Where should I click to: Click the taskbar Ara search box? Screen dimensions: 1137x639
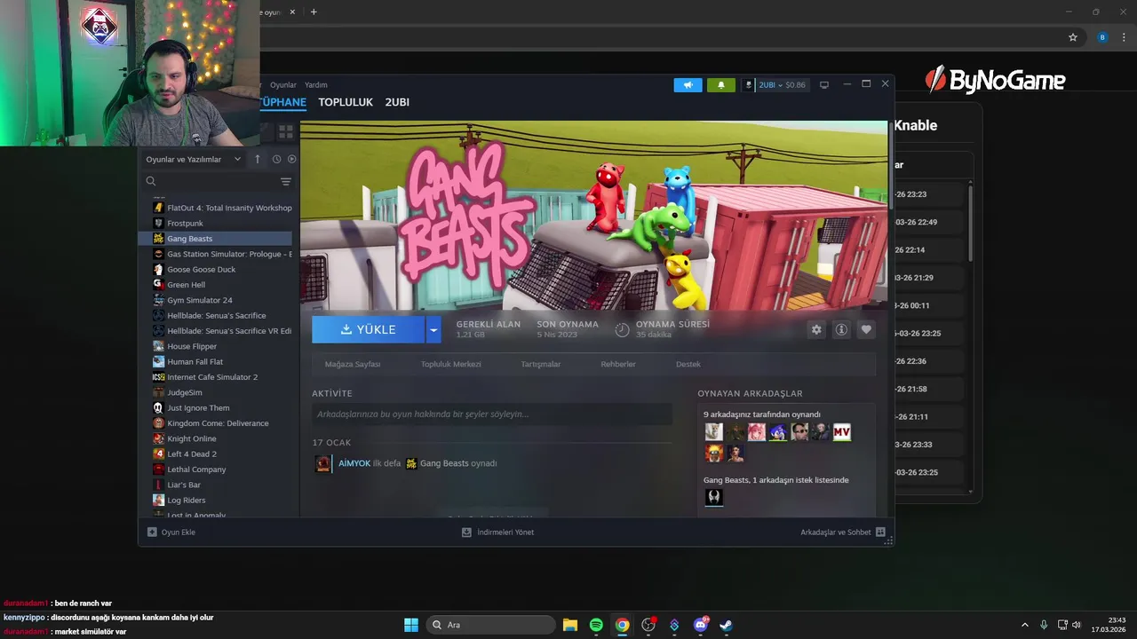(491, 625)
